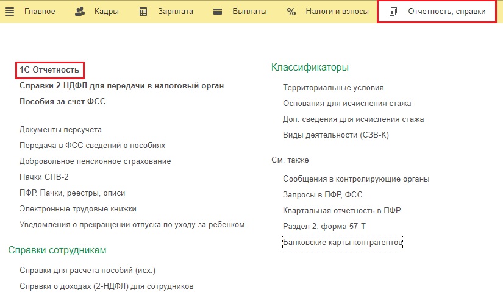The image size is (503, 301).
Task: Select Виды деятельности (СЗВ-К)
Action: [336, 135]
